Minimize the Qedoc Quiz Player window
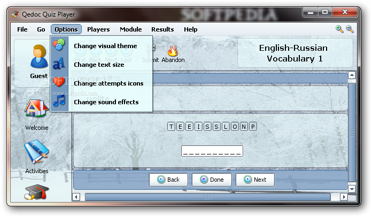Screen dimensions: 372x217 (x=311, y=12)
